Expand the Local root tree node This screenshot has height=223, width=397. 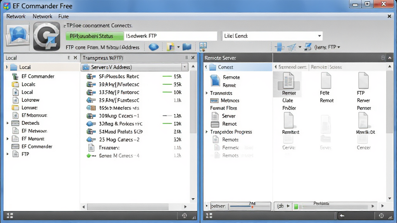point(7,67)
